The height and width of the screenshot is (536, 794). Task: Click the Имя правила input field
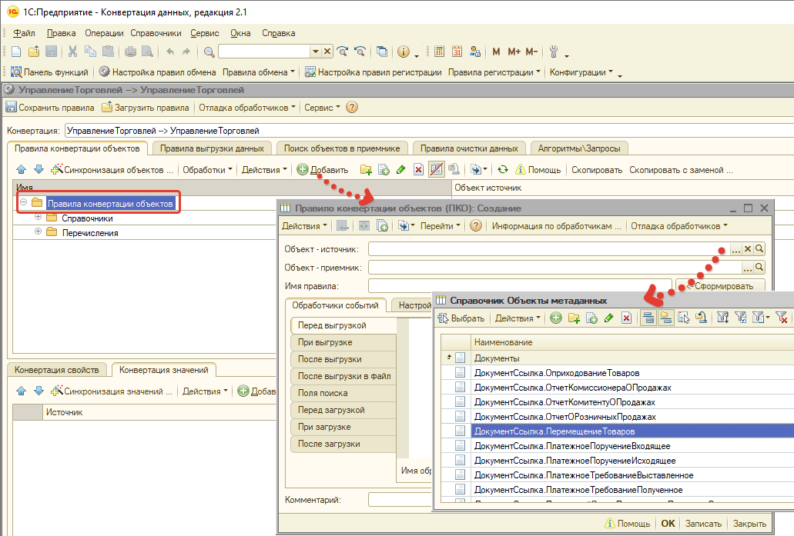(520, 286)
